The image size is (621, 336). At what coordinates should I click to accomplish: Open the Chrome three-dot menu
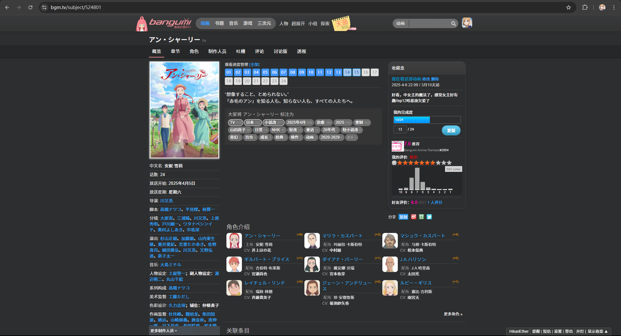pyautogui.click(x=614, y=7)
